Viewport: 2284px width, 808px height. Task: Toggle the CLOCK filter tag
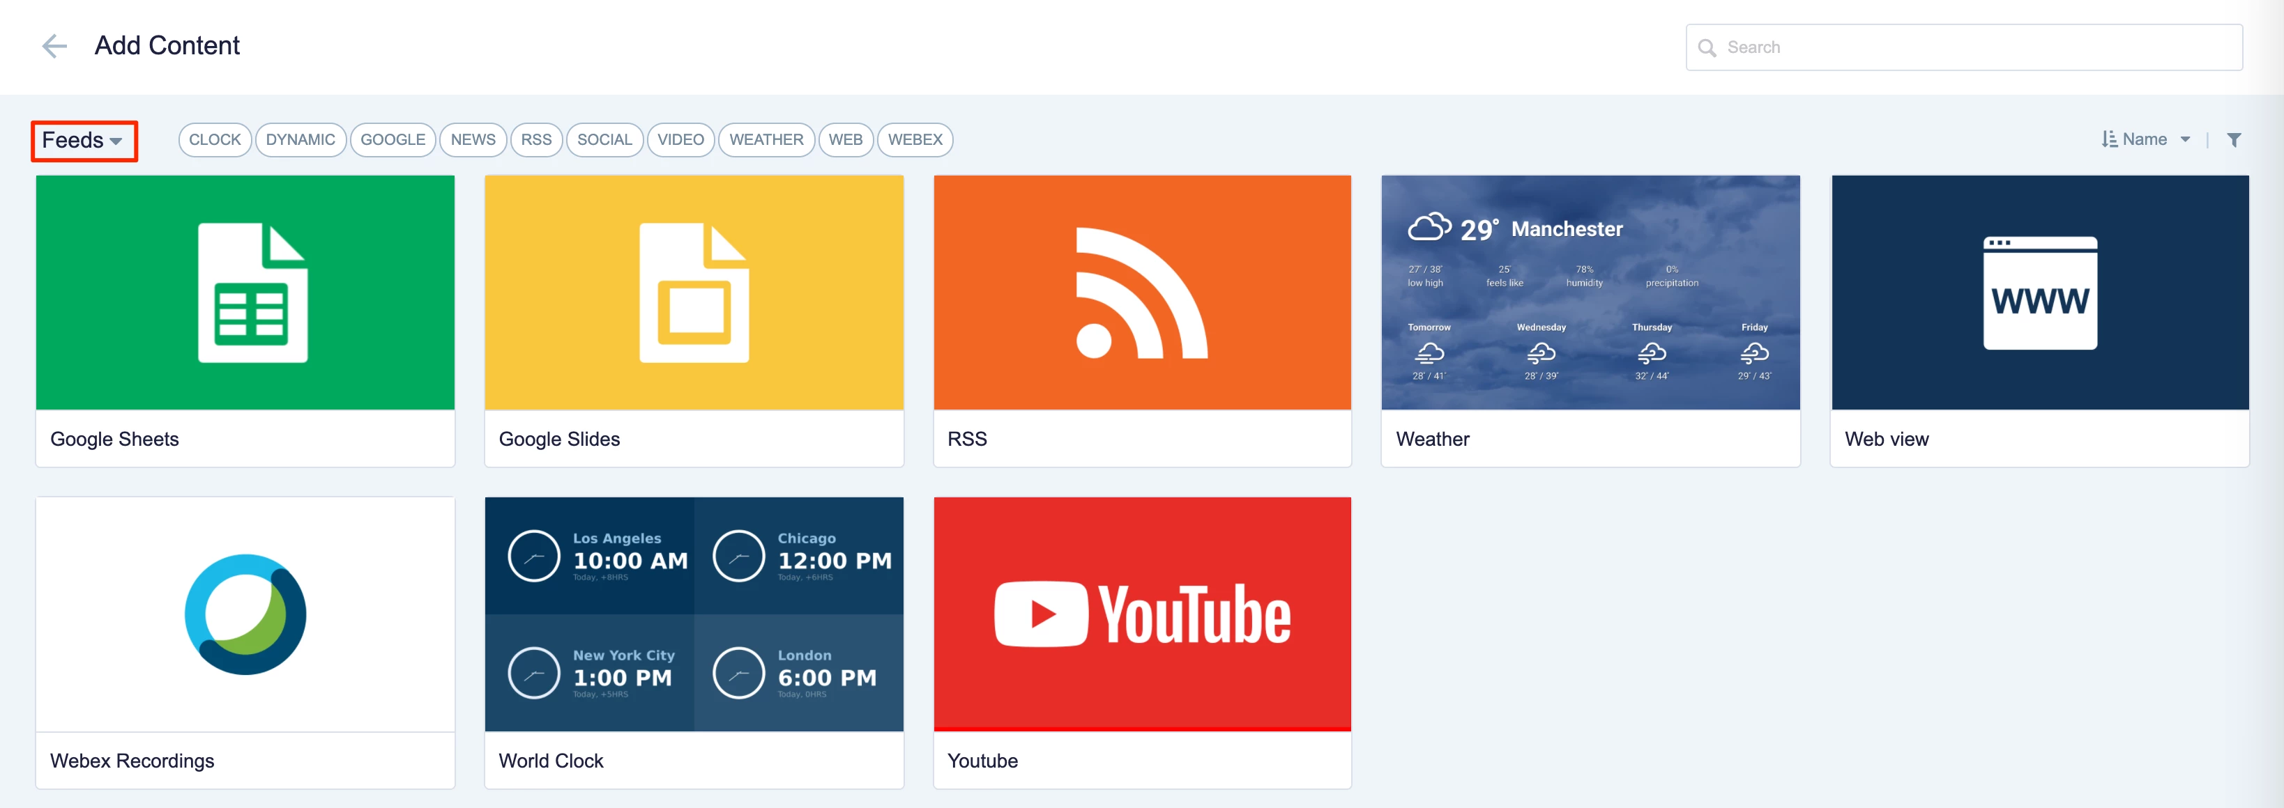pos(215,140)
